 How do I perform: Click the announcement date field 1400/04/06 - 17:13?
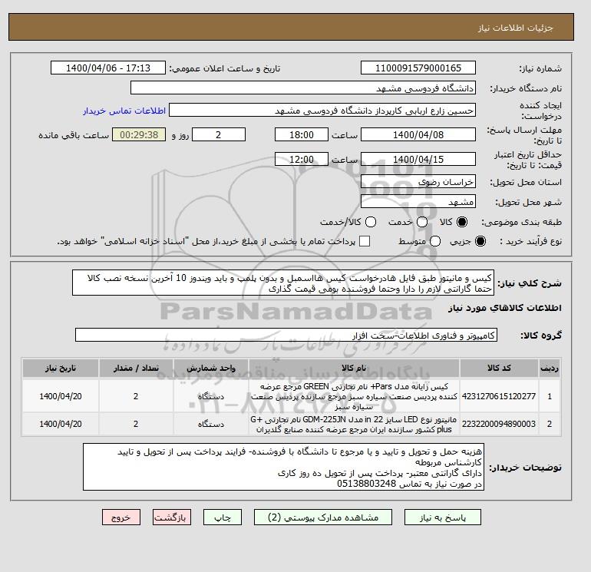pos(108,68)
